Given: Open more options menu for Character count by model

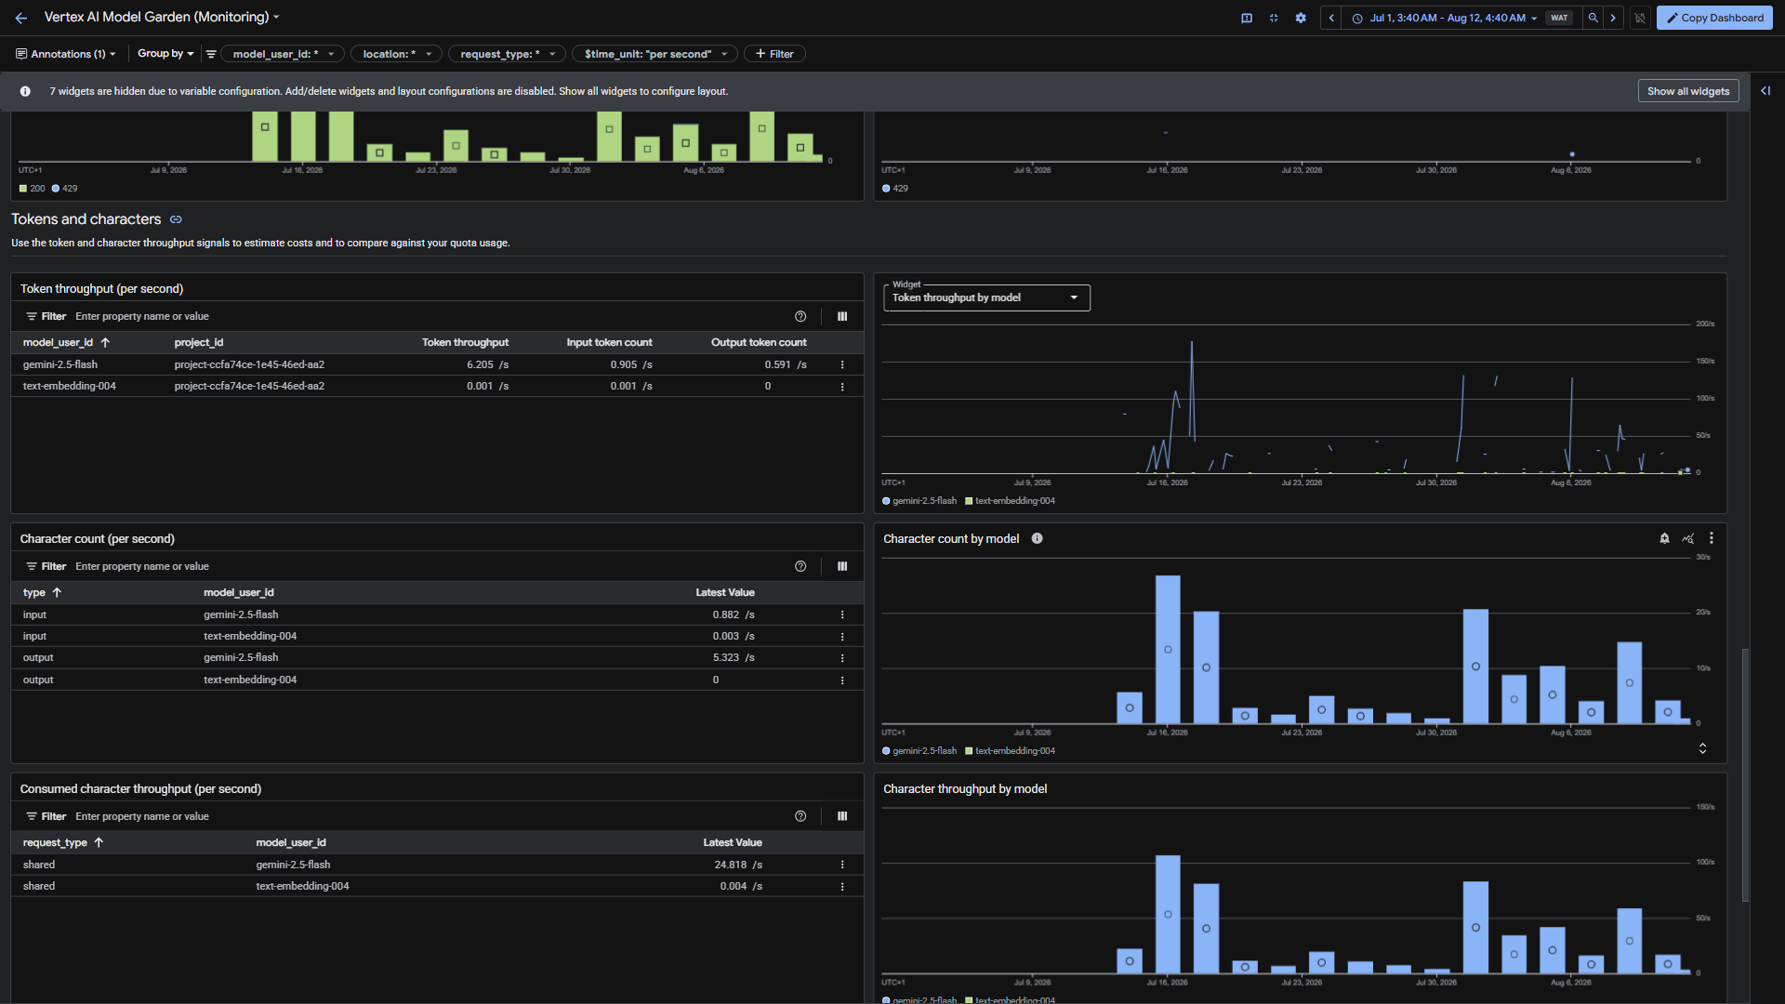Looking at the screenshot, I should tap(1711, 538).
